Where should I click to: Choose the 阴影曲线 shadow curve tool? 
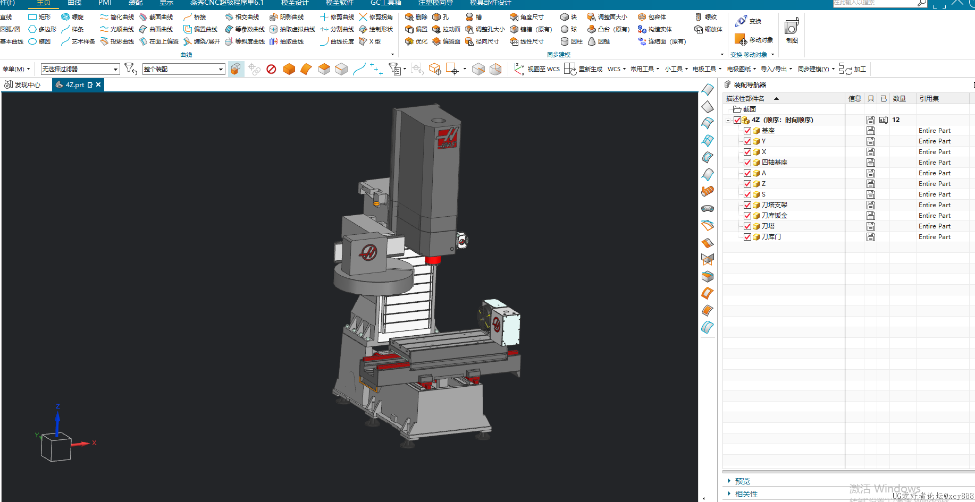tap(287, 17)
